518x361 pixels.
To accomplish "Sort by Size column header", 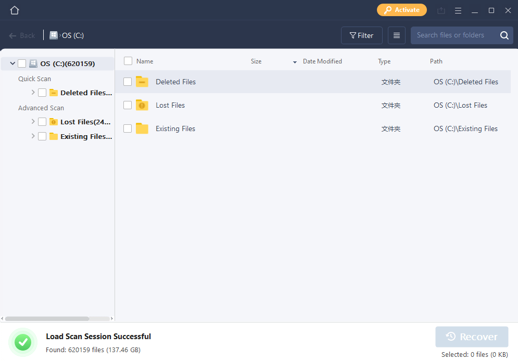I will click(x=256, y=61).
